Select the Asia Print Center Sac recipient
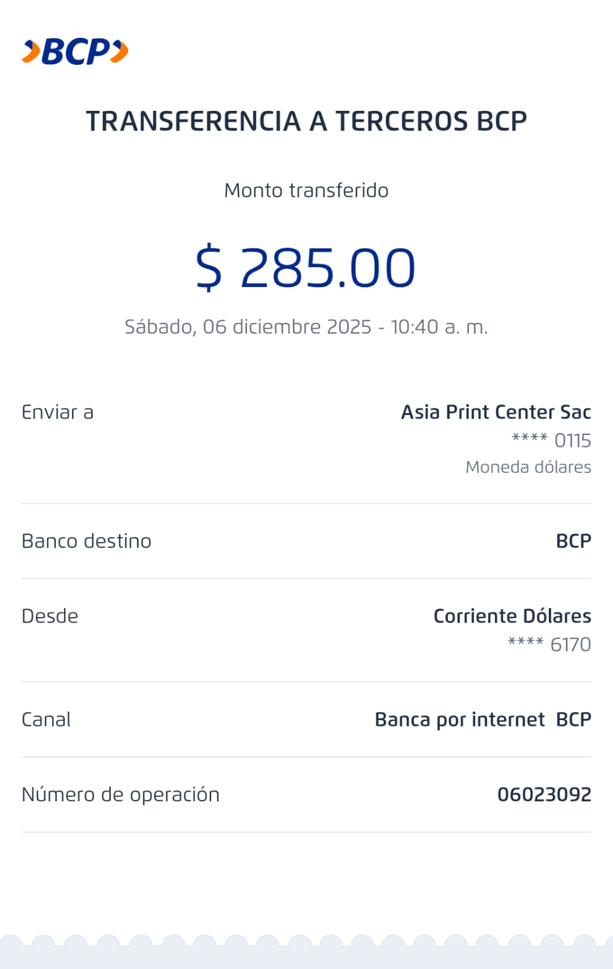Viewport: 613px width, 969px height. [x=496, y=412]
